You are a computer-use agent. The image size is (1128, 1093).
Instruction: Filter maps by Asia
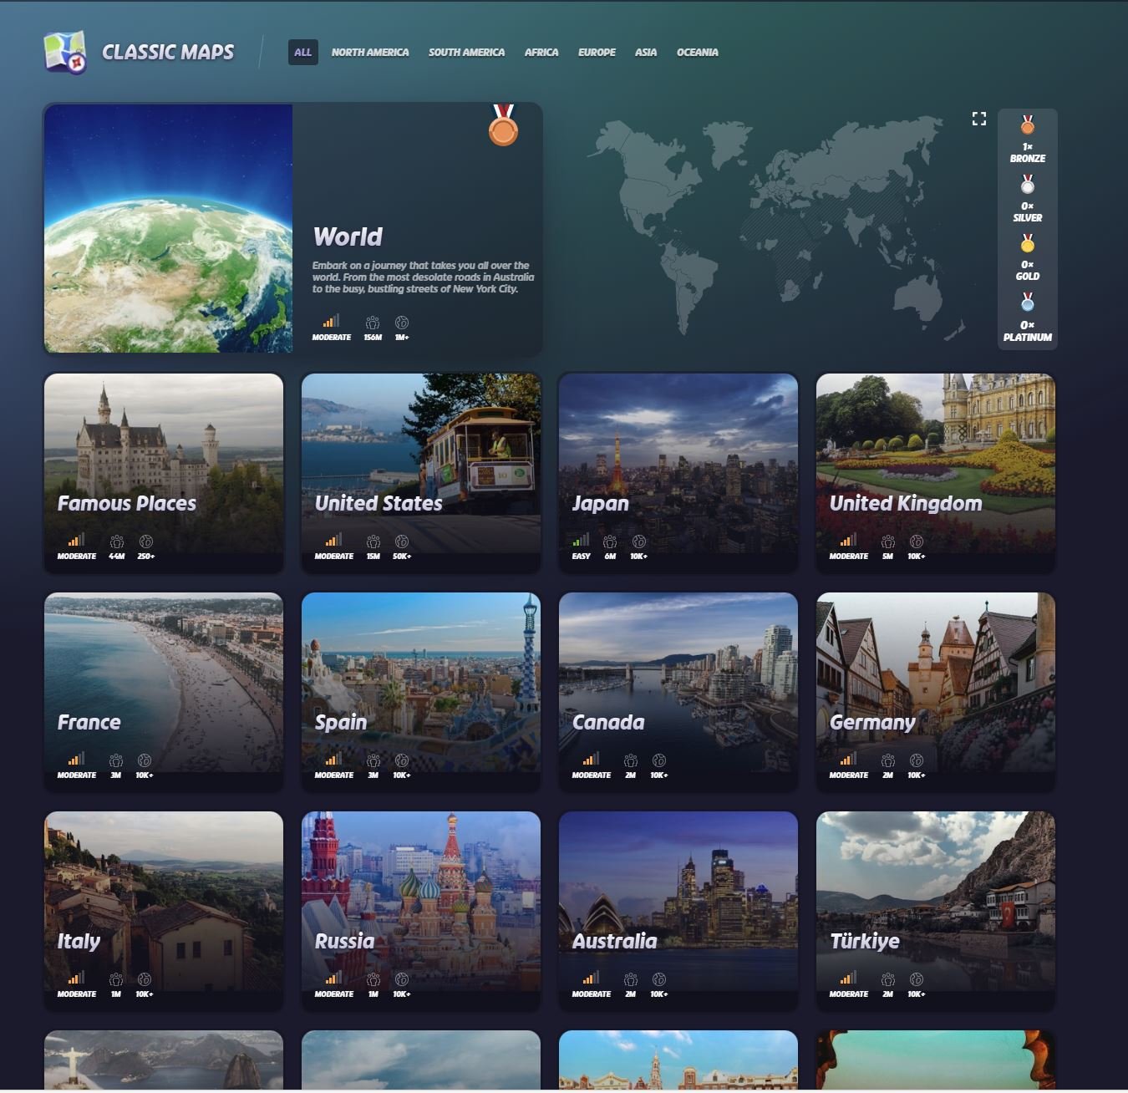[645, 52]
